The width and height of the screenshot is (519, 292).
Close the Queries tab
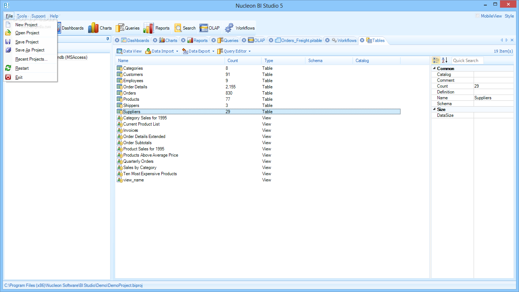pos(214,41)
